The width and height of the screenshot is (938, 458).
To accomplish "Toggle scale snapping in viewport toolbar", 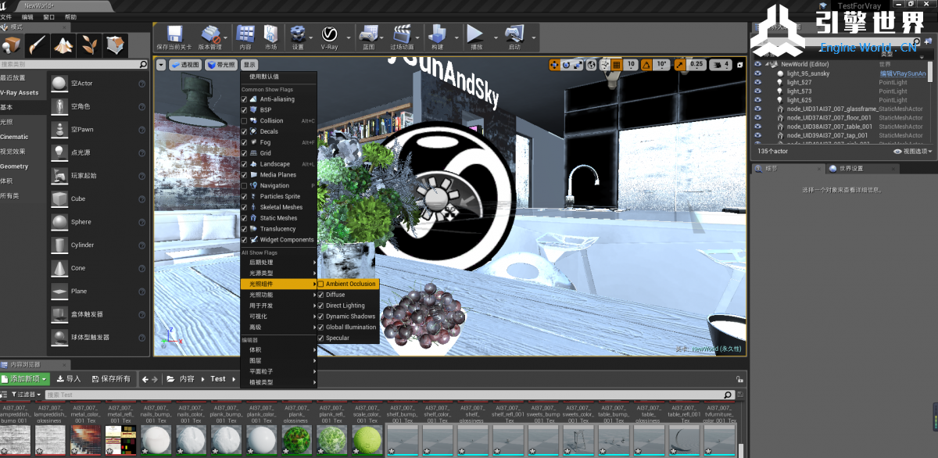I will [x=680, y=65].
